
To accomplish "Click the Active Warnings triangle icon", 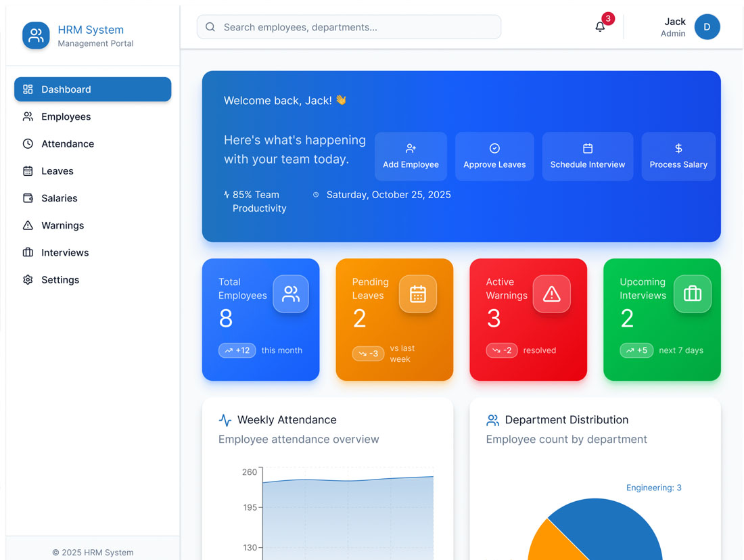I will [551, 294].
